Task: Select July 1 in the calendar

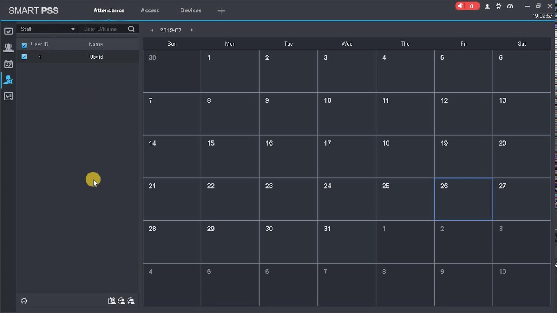Action: coord(230,71)
